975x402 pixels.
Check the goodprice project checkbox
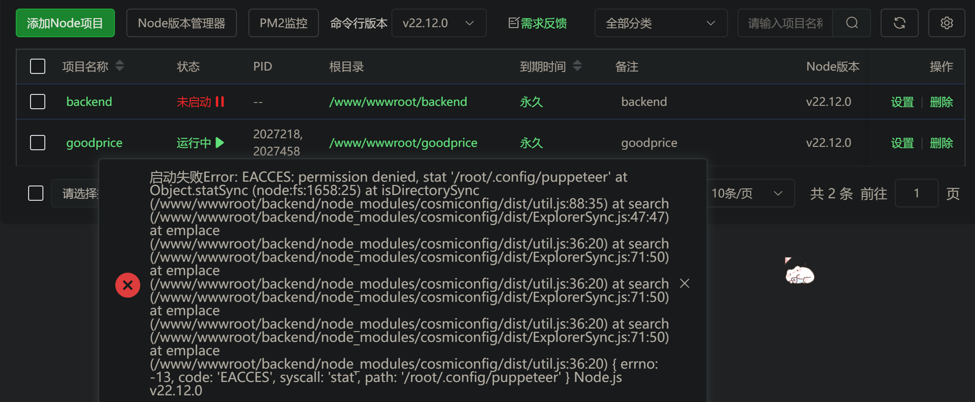click(x=38, y=143)
